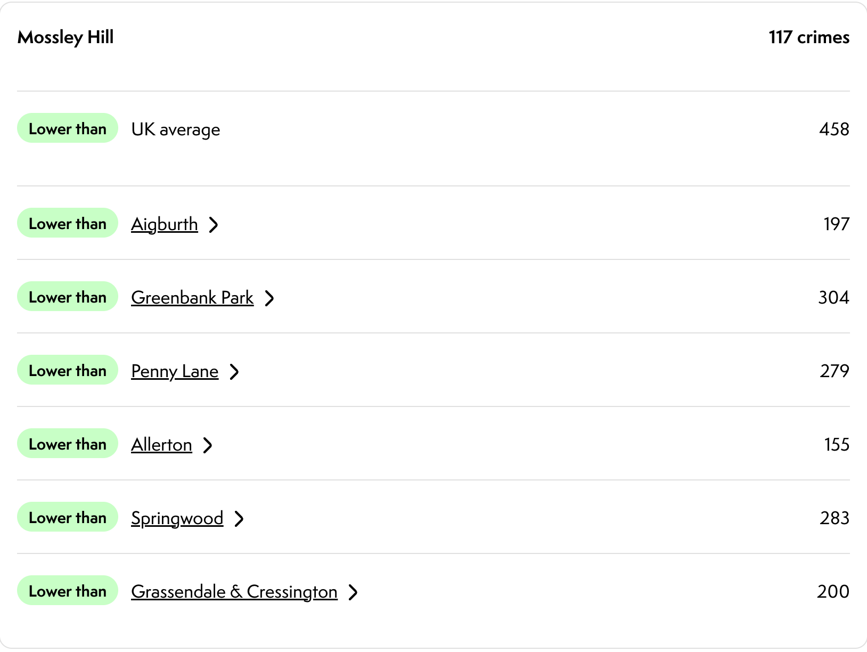Follow the Allerton link
867x652 pixels.
pyautogui.click(x=161, y=445)
